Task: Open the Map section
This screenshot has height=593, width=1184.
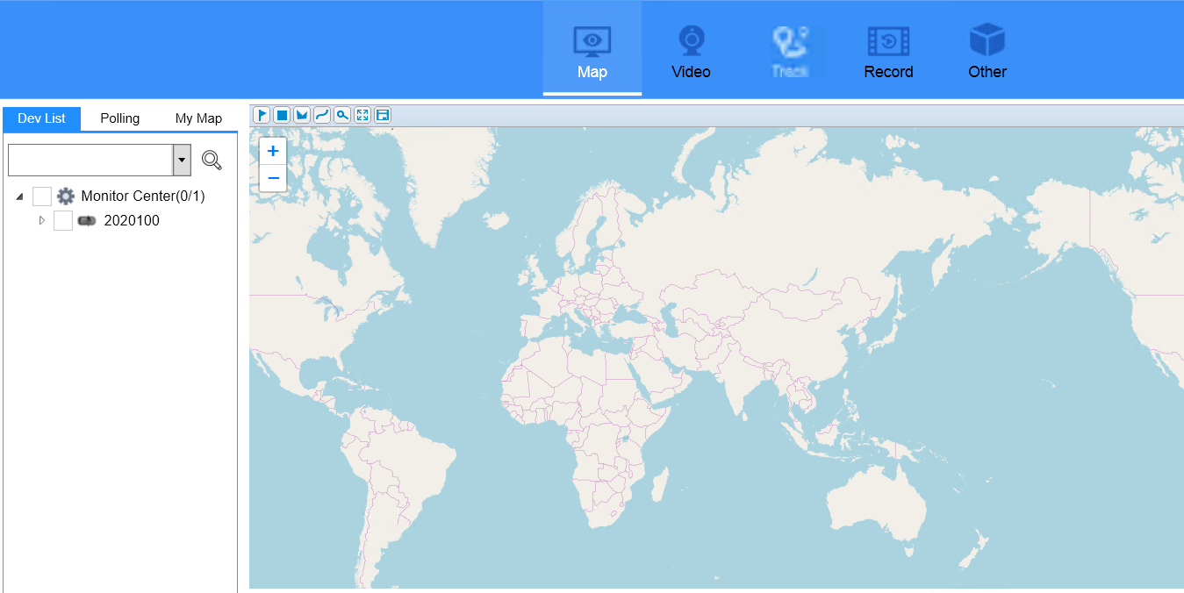Action: (592, 48)
